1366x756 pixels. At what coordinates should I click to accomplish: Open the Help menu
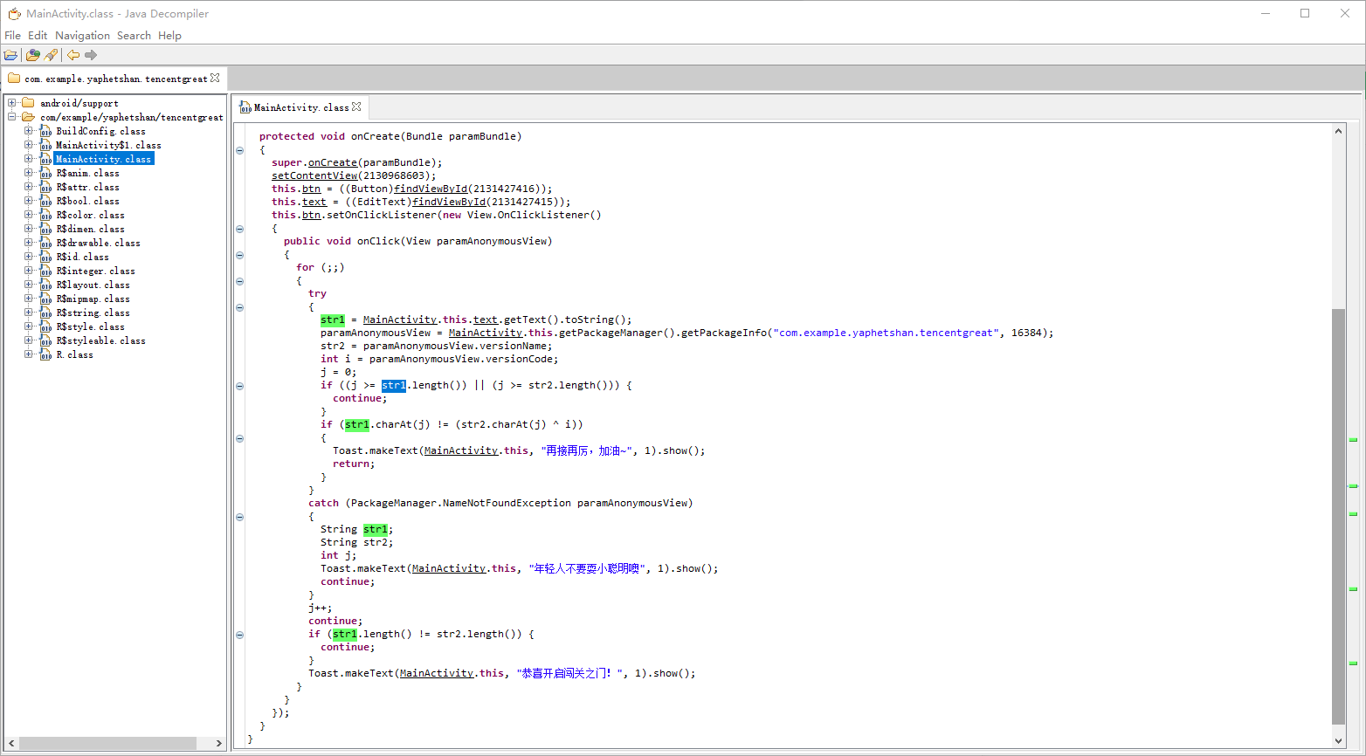point(169,36)
